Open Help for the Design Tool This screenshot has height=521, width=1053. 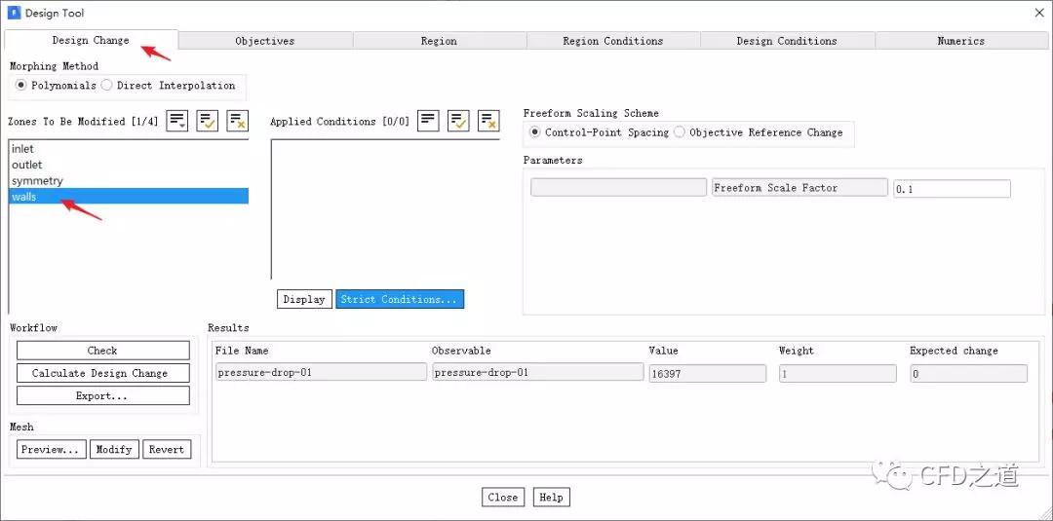pyautogui.click(x=551, y=497)
